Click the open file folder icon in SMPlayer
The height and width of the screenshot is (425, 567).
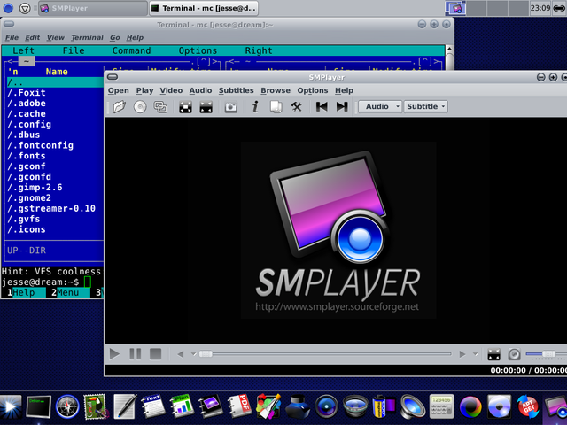(119, 106)
